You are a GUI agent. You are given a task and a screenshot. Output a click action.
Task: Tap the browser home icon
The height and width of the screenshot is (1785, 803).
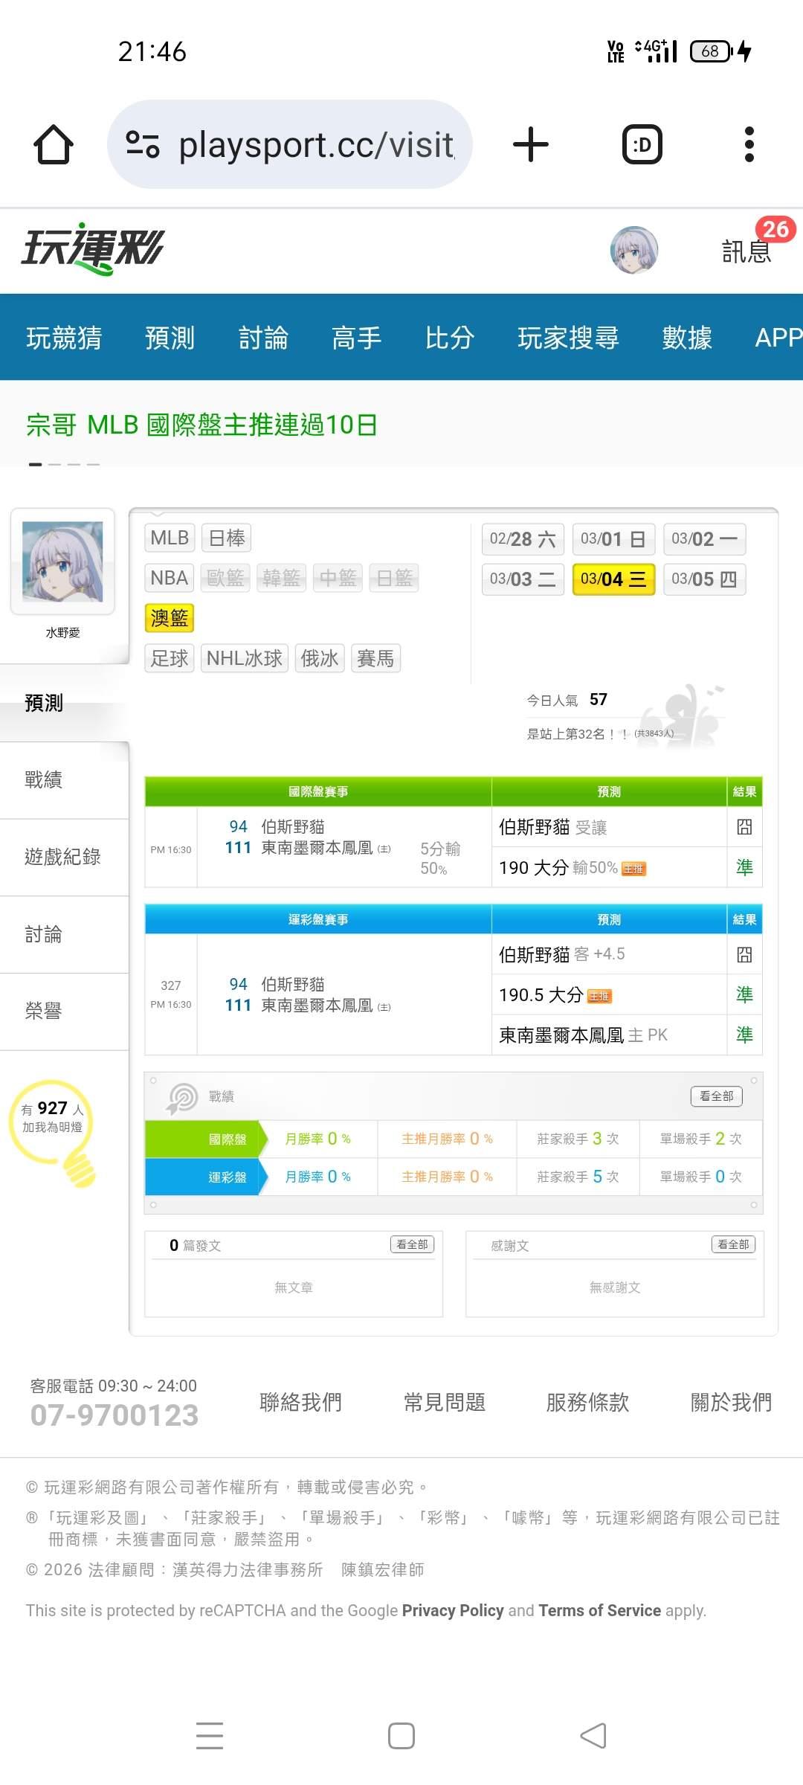(54, 144)
